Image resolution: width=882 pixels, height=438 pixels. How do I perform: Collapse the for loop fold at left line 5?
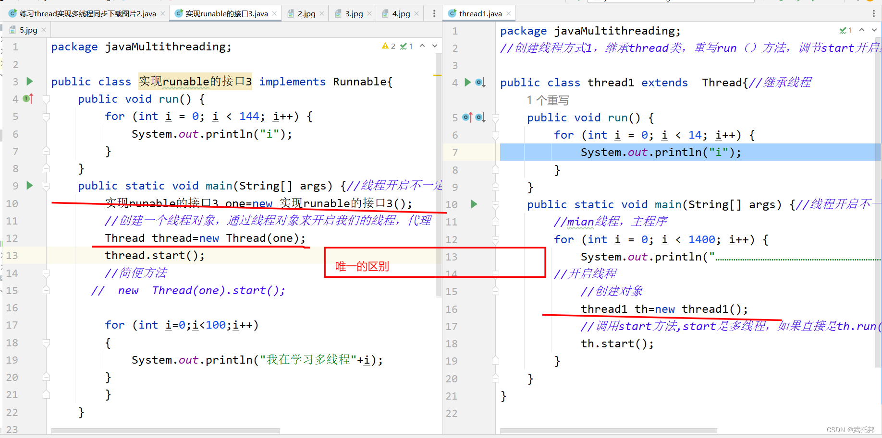pos(46,117)
